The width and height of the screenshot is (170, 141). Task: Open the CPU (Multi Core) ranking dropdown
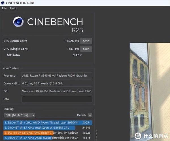20,115
